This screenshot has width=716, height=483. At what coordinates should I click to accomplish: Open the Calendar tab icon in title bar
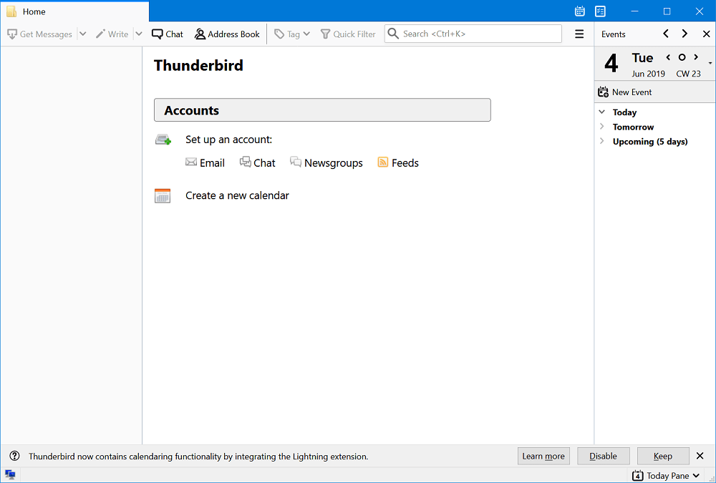tap(580, 11)
